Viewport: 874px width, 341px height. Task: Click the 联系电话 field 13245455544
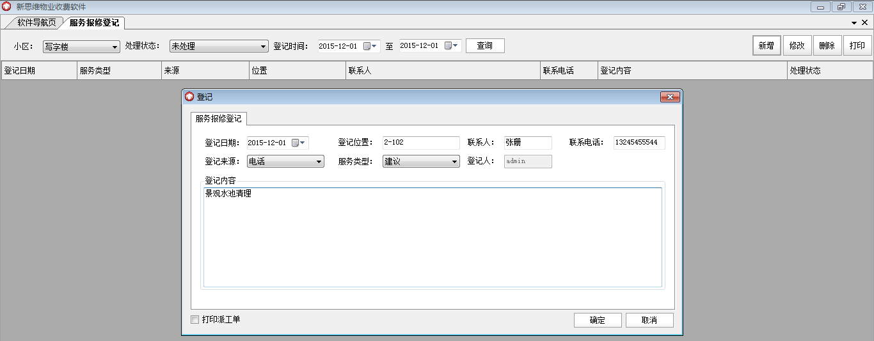pos(639,143)
